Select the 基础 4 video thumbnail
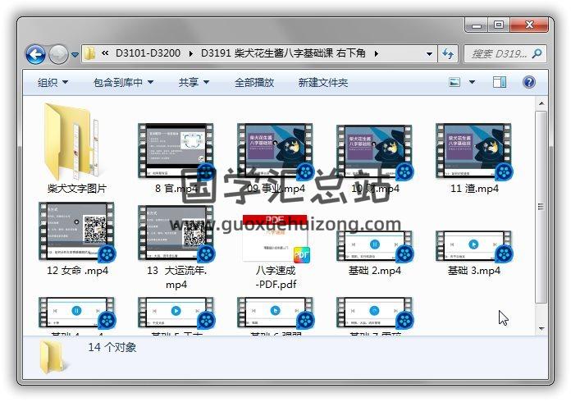Screen dimensions: 571x402 point(76,313)
